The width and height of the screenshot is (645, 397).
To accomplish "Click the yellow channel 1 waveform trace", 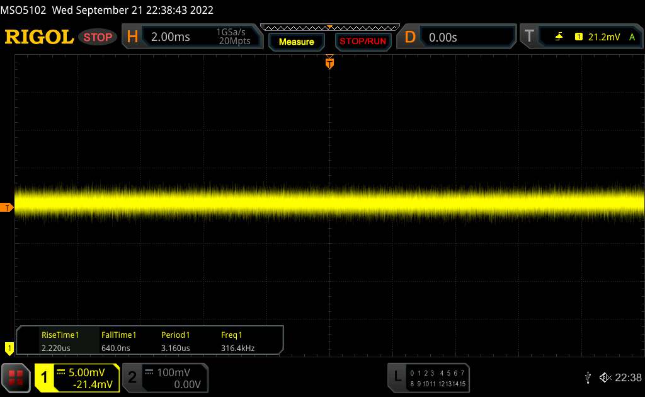I will click(x=329, y=202).
